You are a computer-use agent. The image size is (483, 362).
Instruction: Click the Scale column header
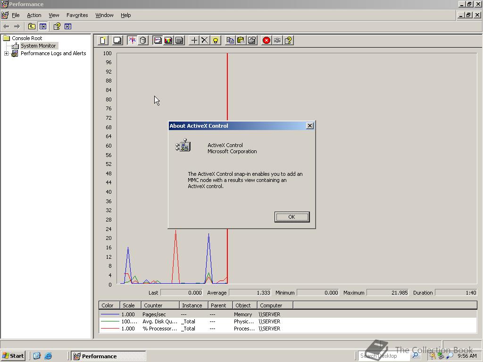(130, 305)
